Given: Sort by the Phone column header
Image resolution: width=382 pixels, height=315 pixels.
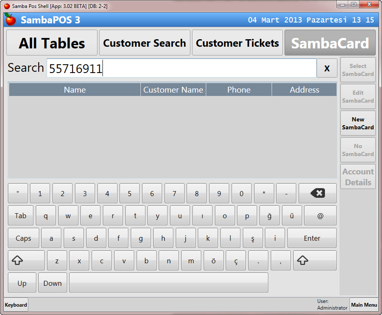Looking at the screenshot, I should (239, 90).
